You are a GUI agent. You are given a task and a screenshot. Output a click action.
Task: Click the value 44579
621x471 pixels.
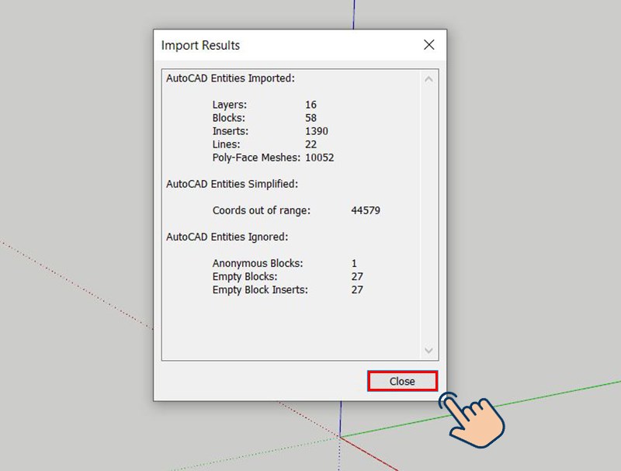point(366,210)
